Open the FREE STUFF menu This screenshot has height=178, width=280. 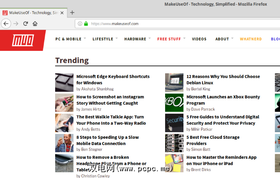tap(169, 39)
